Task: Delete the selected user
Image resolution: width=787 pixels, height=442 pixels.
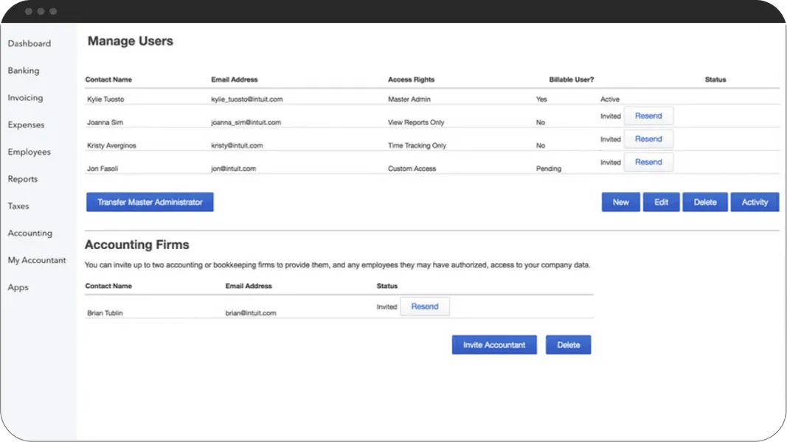Action: click(705, 201)
